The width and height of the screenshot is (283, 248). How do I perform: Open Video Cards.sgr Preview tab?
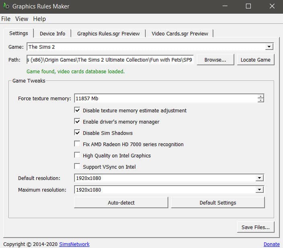pos(180,33)
